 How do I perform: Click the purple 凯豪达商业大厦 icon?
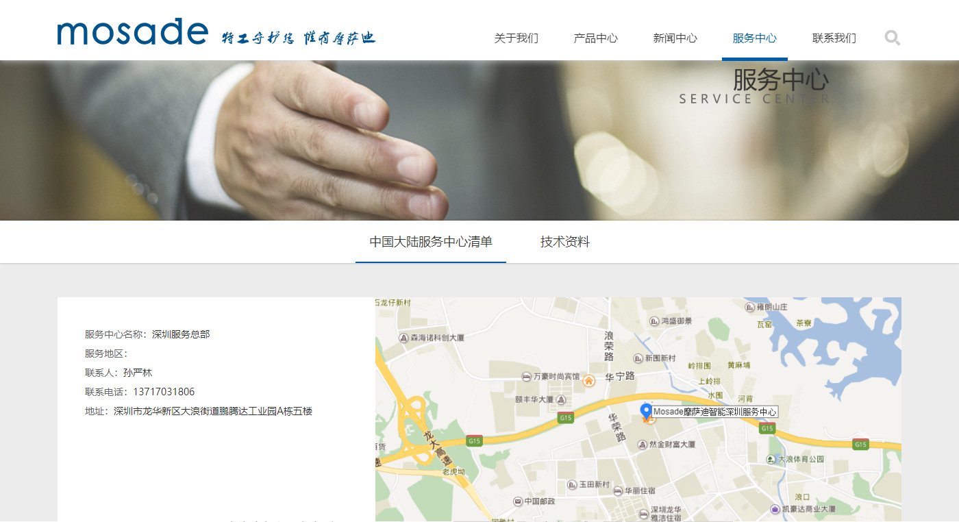pos(775,509)
